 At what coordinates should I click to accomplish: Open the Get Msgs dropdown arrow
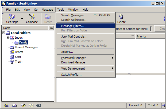(x=22, y=19)
